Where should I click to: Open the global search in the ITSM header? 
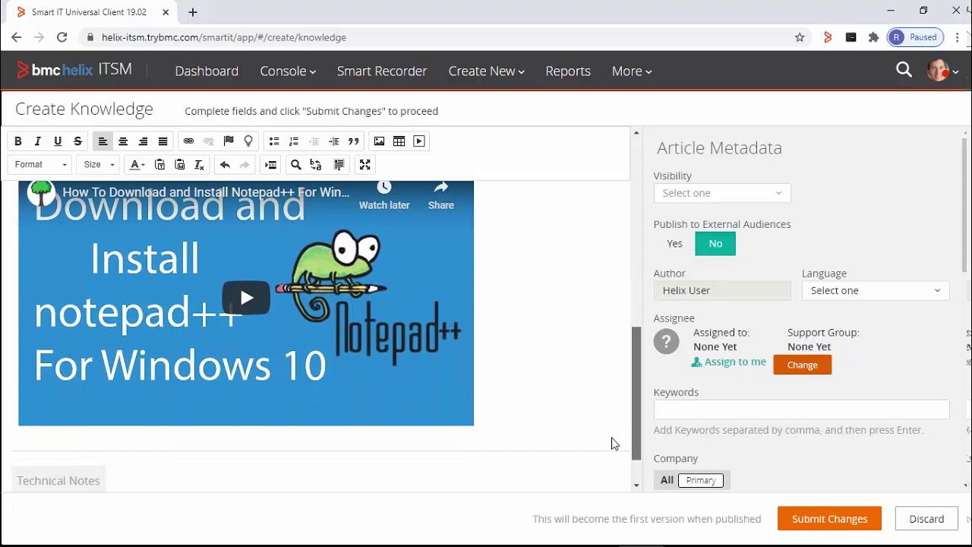904,70
